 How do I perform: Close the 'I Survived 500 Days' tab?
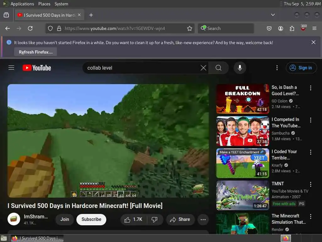pyautogui.click(x=79, y=15)
